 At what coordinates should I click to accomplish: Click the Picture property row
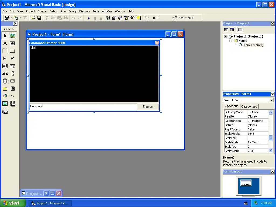[x=246, y=125]
